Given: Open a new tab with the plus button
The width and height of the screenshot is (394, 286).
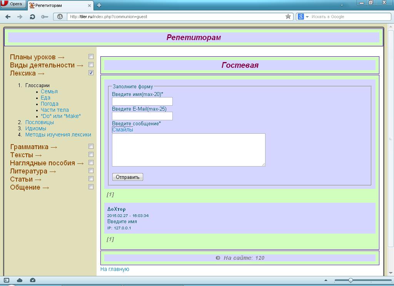Looking at the screenshot, I should 99,5.
